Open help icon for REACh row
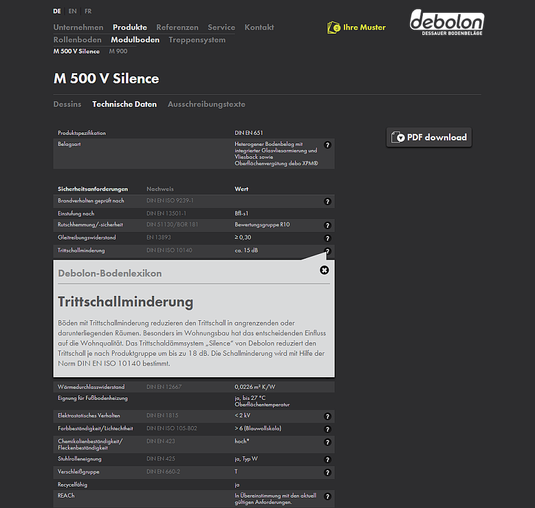 coord(327,496)
